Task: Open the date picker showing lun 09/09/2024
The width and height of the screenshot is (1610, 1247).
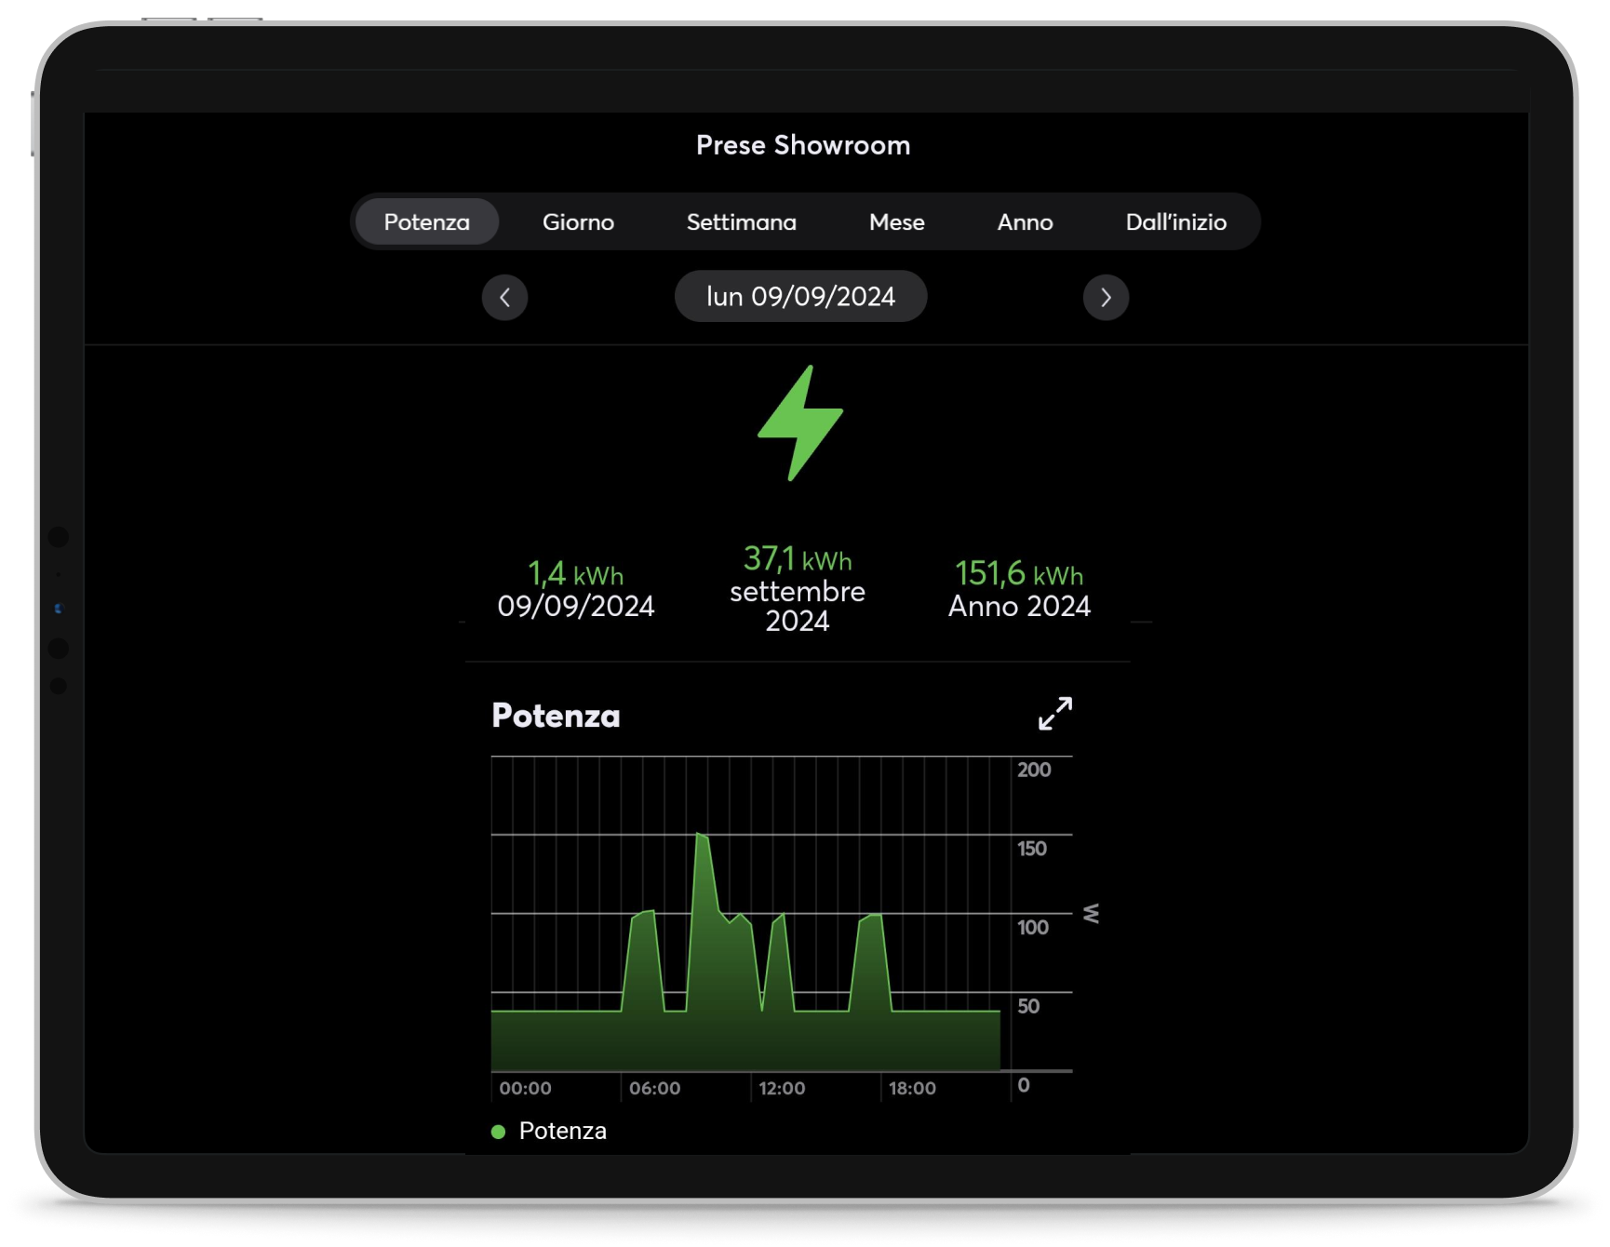Action: 800,297
